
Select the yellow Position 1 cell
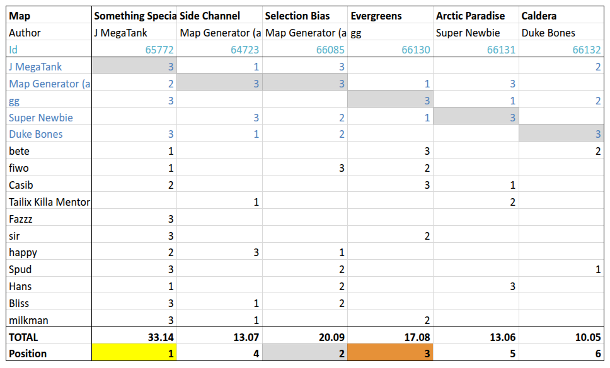coord(134,354)
